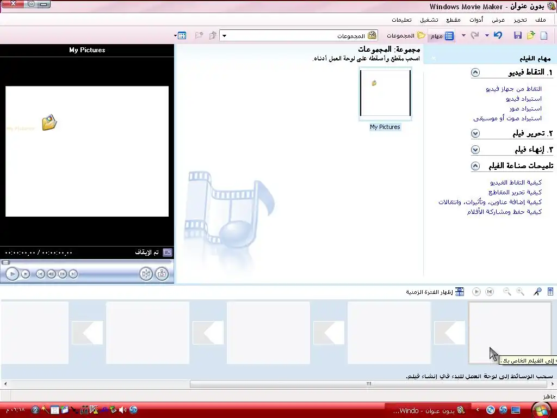Viewport: 557px width, 418px height.
Task: Click استيراد صوت أو موسيقى link
Action: click(x=508, y=118)
